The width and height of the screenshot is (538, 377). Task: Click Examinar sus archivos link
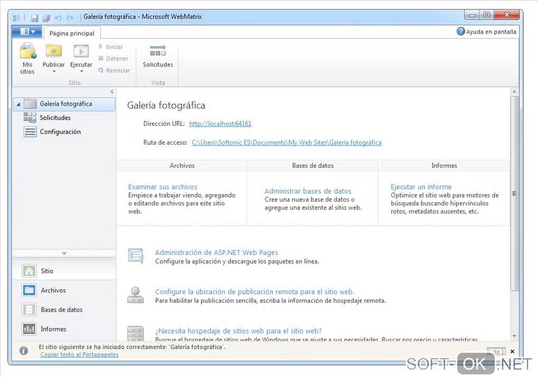[x=162, y=187]
